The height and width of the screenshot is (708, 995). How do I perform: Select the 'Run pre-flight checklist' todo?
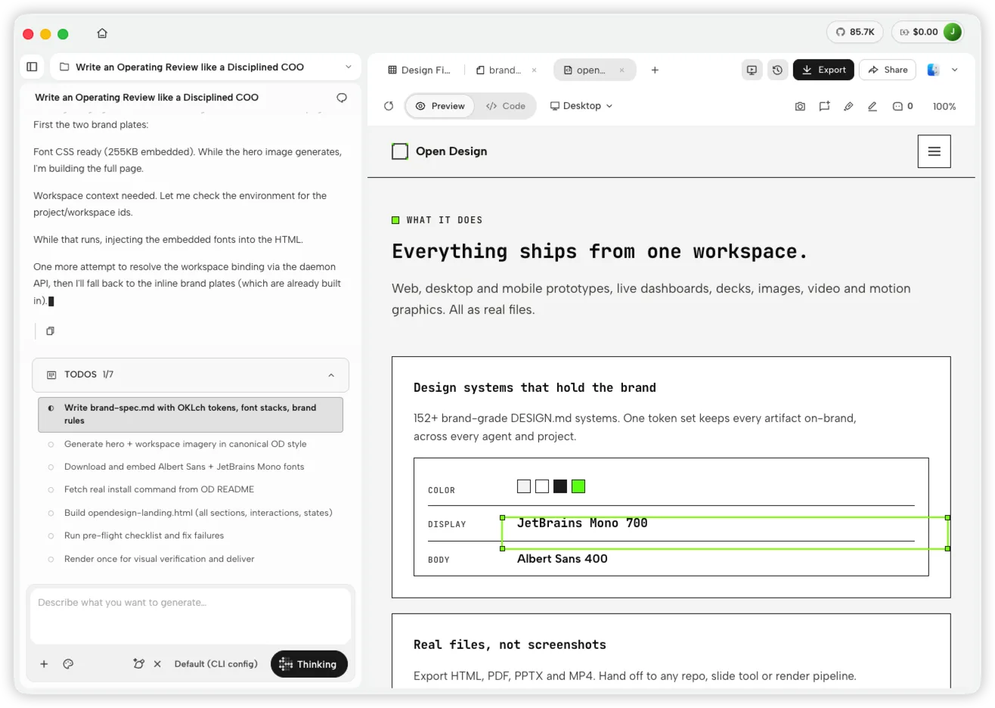point(144,536)
